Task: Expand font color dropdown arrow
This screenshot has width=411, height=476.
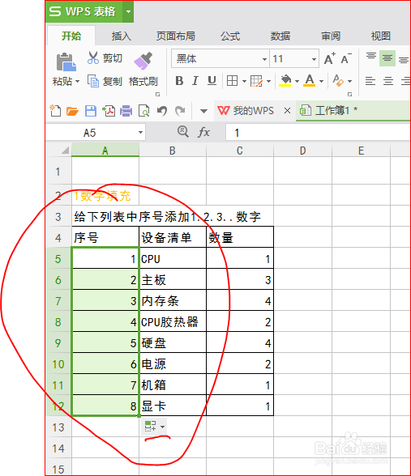Action: (x=321, y=81)
